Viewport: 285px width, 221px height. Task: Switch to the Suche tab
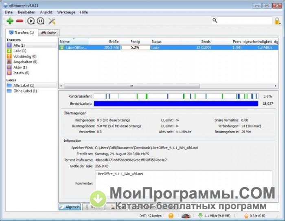point(49,33)
